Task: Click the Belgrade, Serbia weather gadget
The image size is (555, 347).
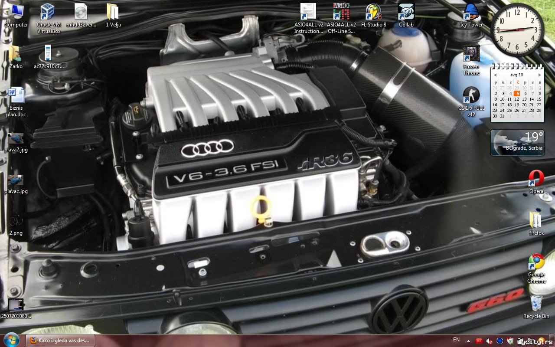Action: click(x=517, y=143)
